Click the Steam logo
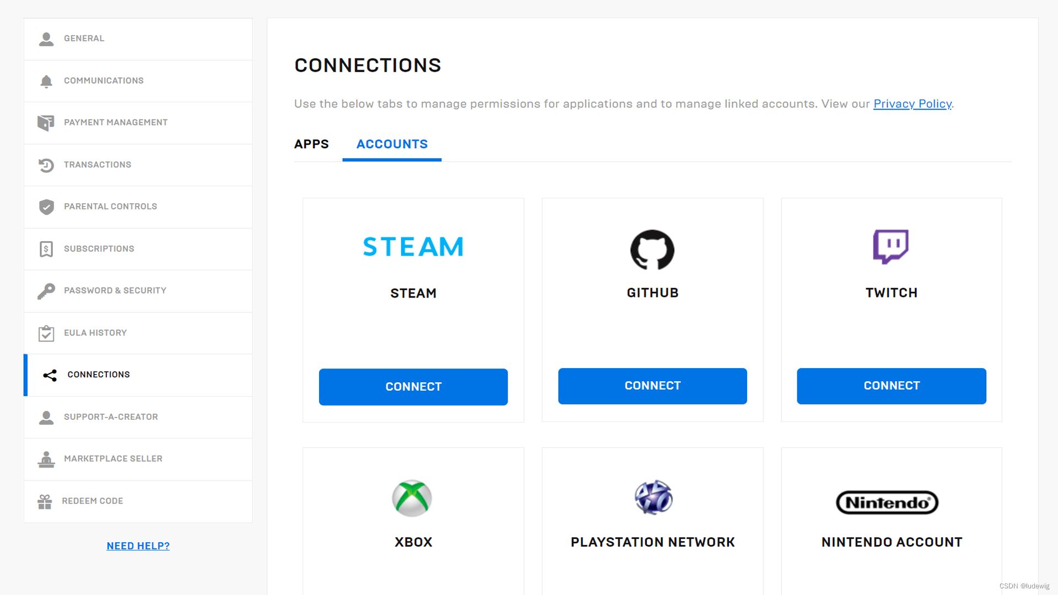Image resolution: width=1058 pixels, height=595 pixels. [413, 246]
